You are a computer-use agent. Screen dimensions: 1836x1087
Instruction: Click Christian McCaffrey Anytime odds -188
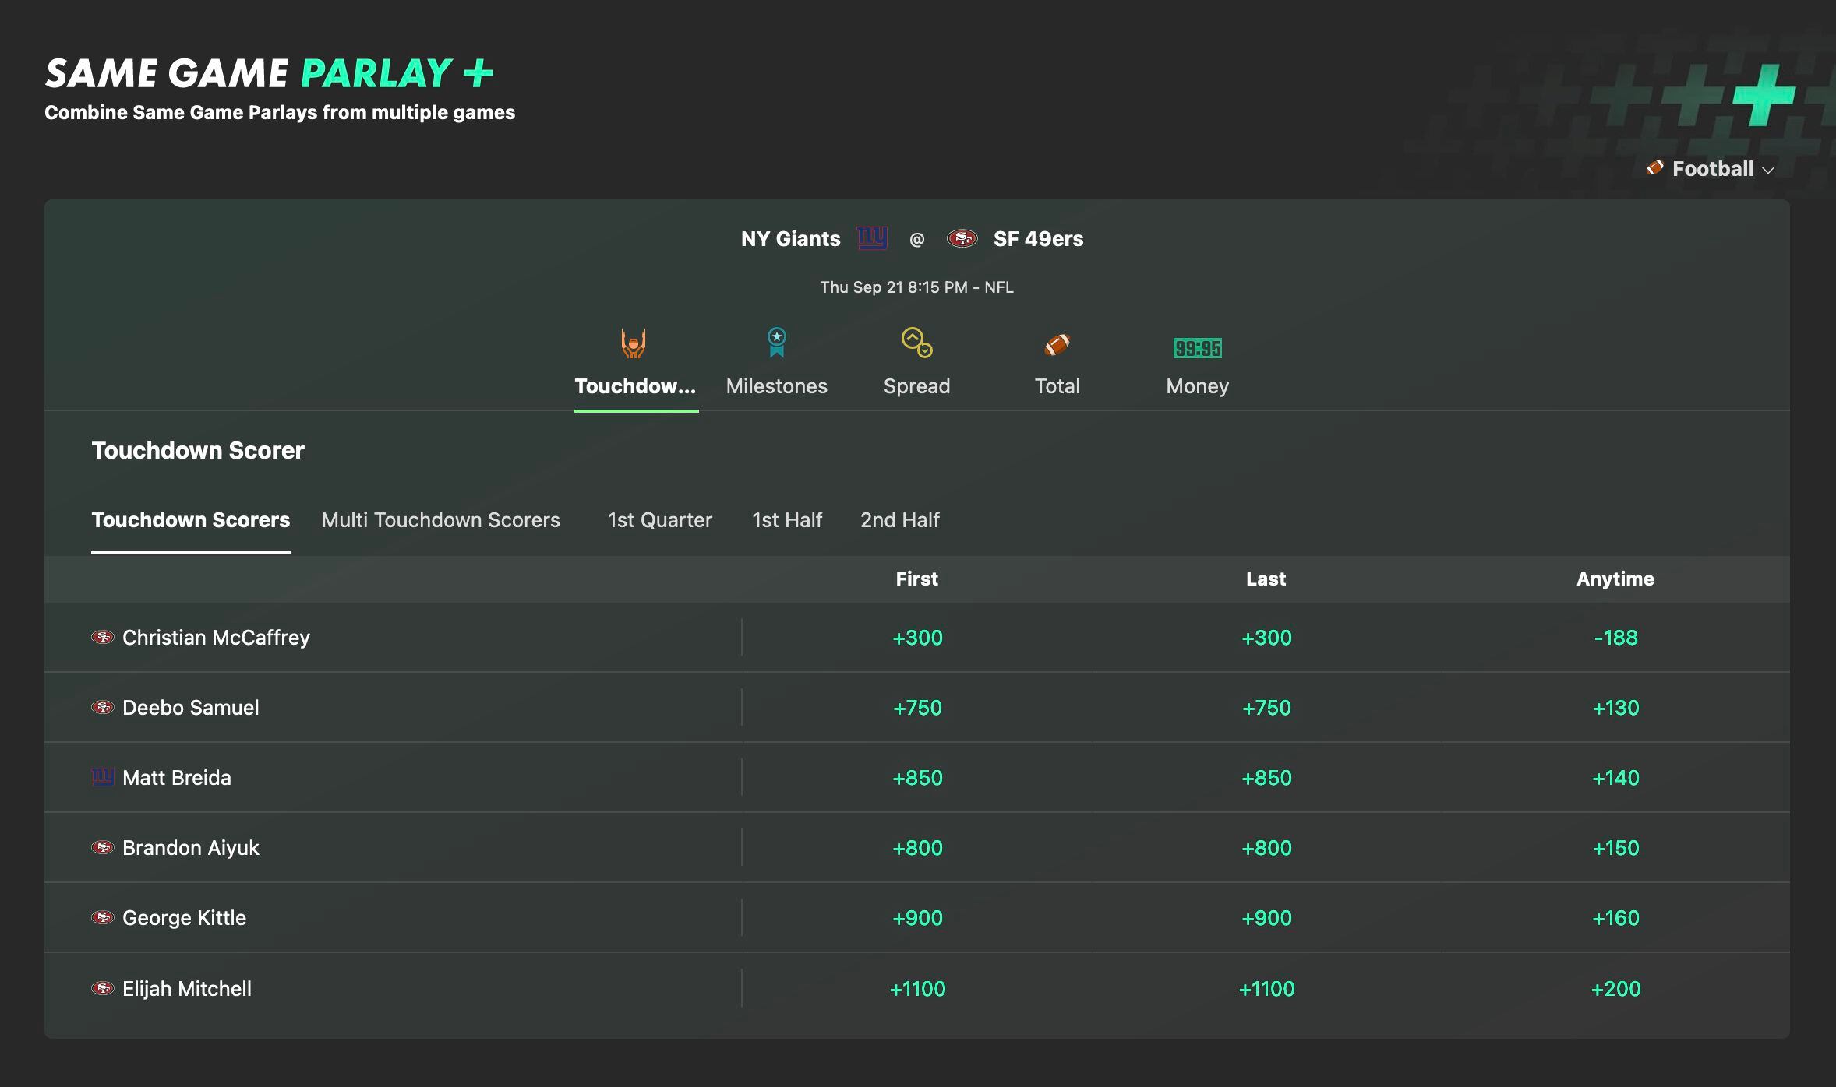1615,637
